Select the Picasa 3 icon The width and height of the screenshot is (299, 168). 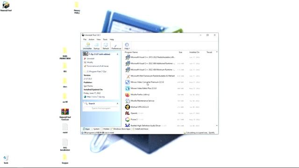pos(128,119)
